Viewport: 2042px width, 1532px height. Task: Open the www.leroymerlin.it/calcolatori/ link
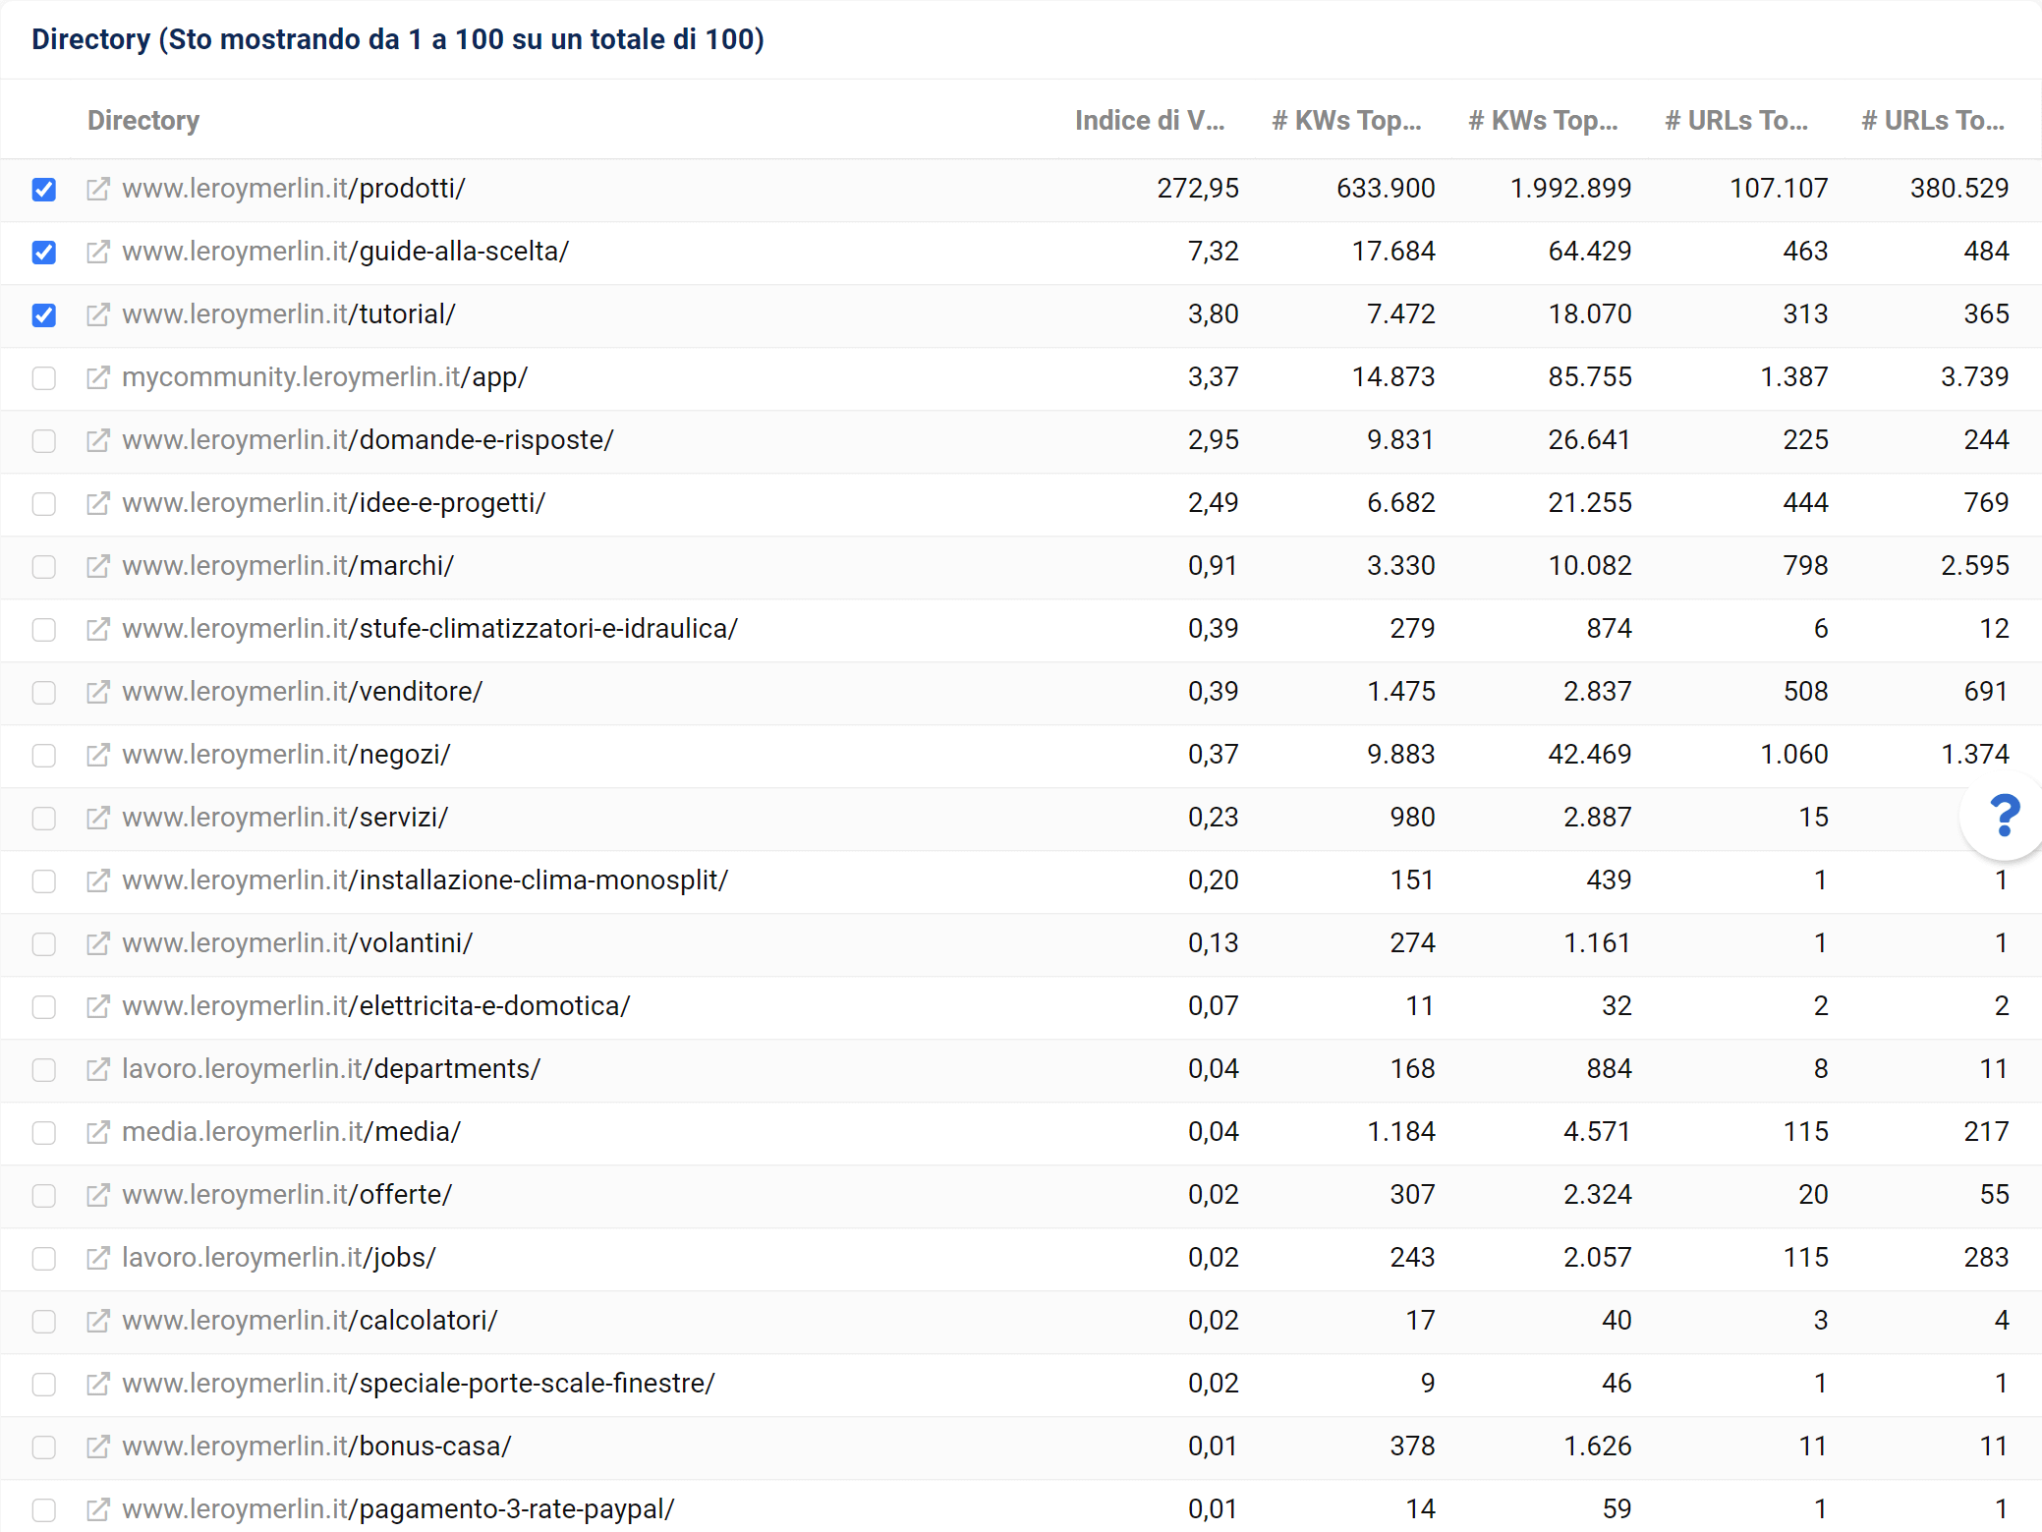pos(311,1321)
